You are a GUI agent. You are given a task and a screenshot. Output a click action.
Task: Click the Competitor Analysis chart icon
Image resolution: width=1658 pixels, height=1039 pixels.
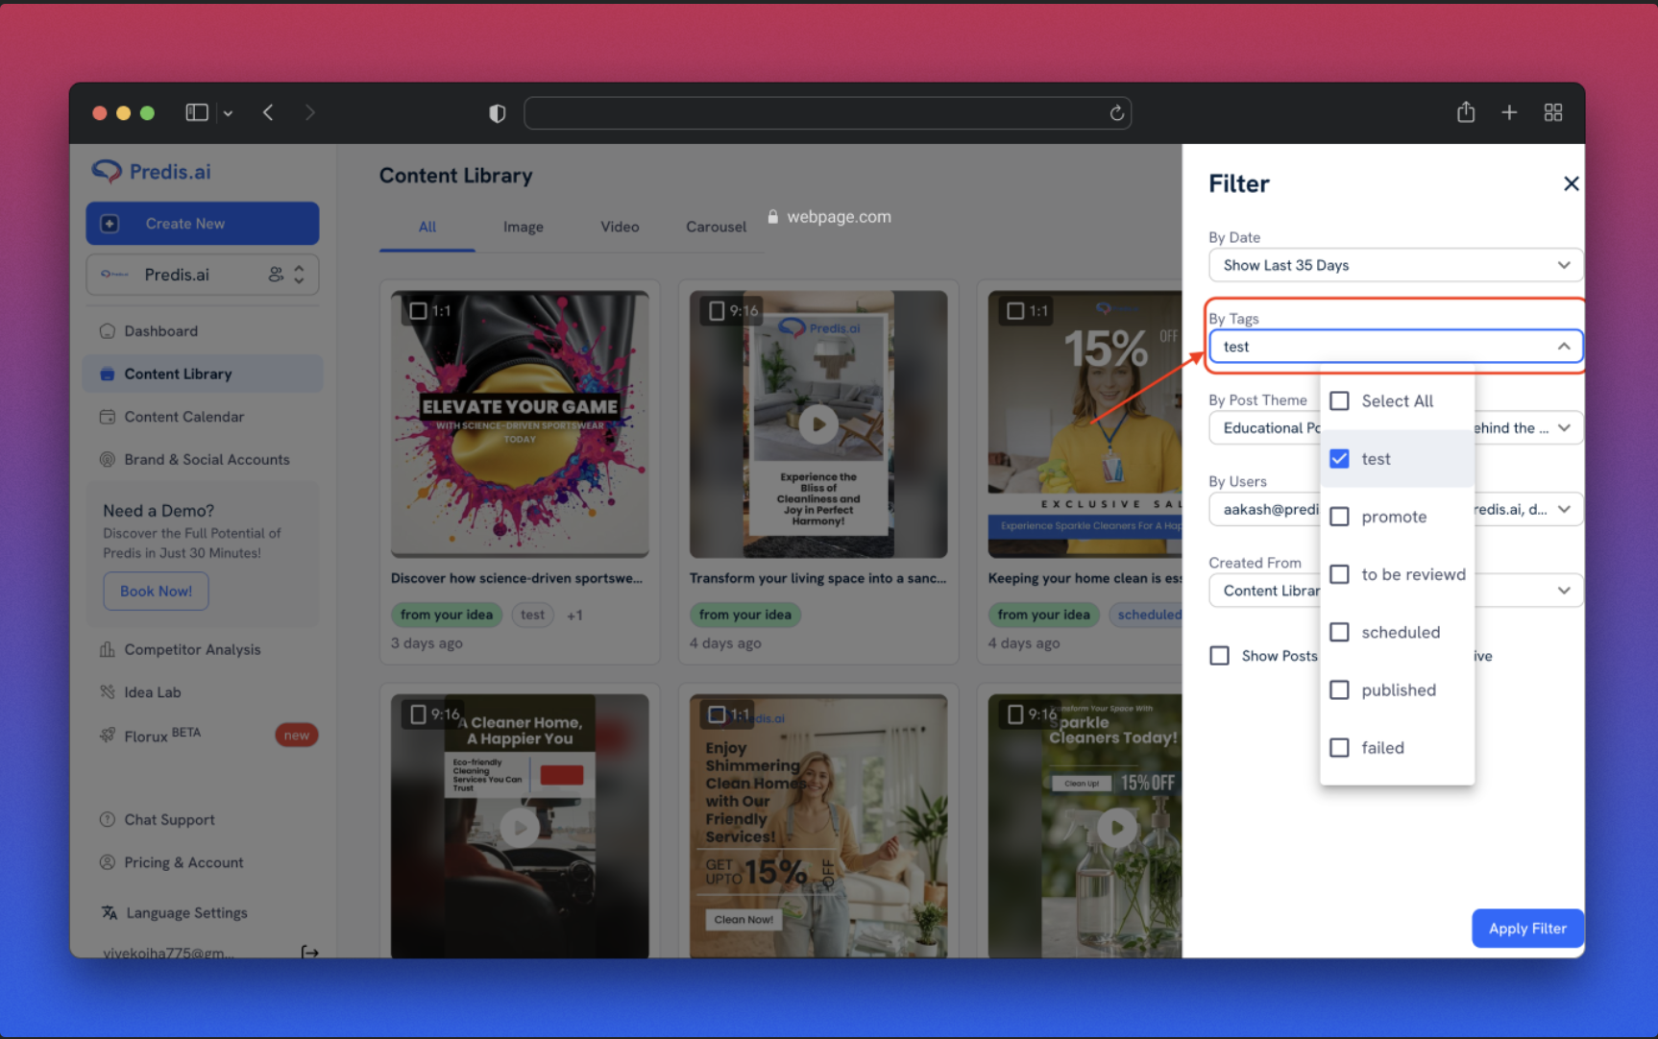[x=108, y=649]
